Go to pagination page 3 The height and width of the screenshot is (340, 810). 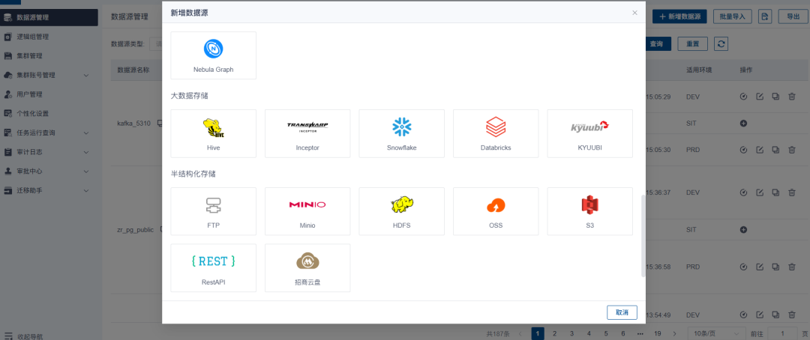click(571, 333)
